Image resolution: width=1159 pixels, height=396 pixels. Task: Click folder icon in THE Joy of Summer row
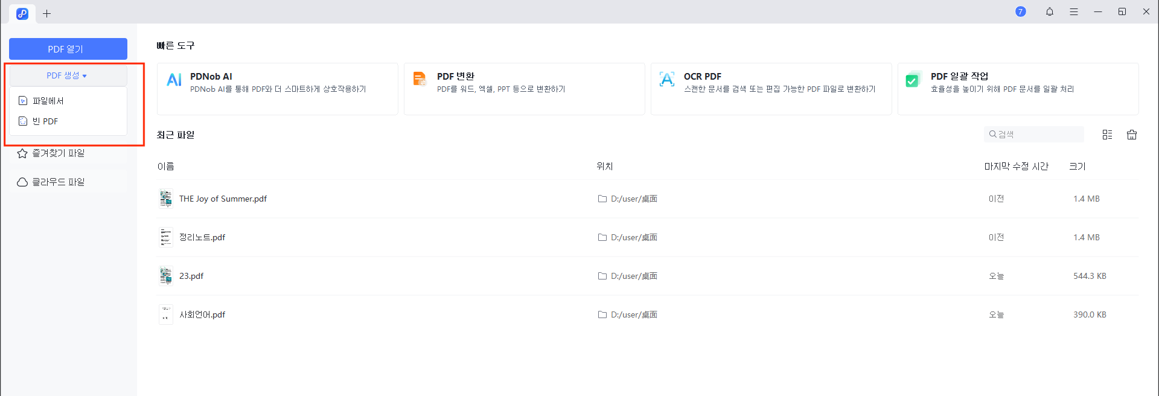(x=602, y=199)
